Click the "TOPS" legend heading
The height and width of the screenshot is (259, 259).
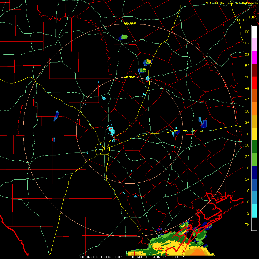(x=253, y=17)
